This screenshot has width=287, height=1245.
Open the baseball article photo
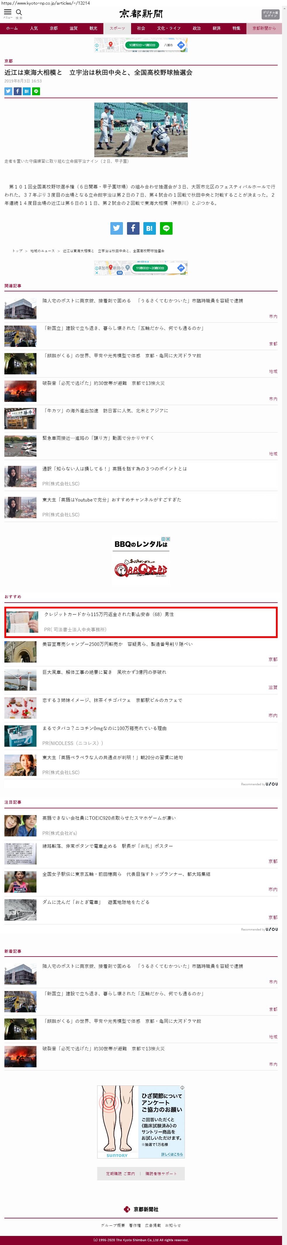(141, 129)
